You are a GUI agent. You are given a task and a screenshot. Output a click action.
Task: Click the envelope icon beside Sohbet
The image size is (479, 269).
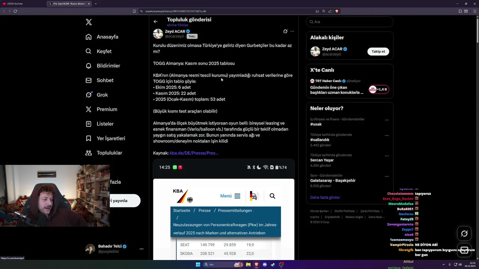point(89,80)
